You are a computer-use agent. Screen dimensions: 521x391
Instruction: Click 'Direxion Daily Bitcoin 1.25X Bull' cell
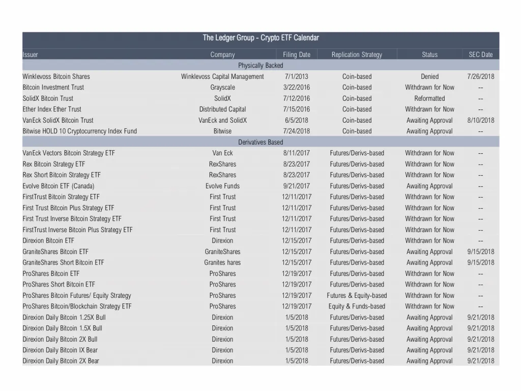64,318
